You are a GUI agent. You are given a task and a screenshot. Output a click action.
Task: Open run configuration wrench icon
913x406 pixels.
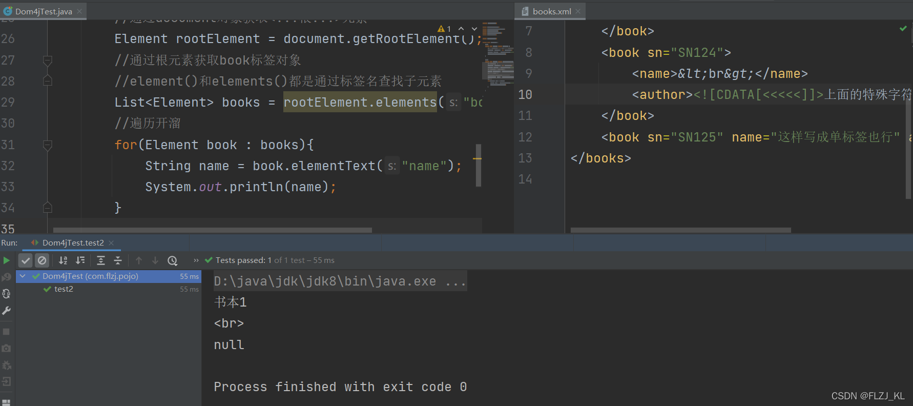(6, 311)
